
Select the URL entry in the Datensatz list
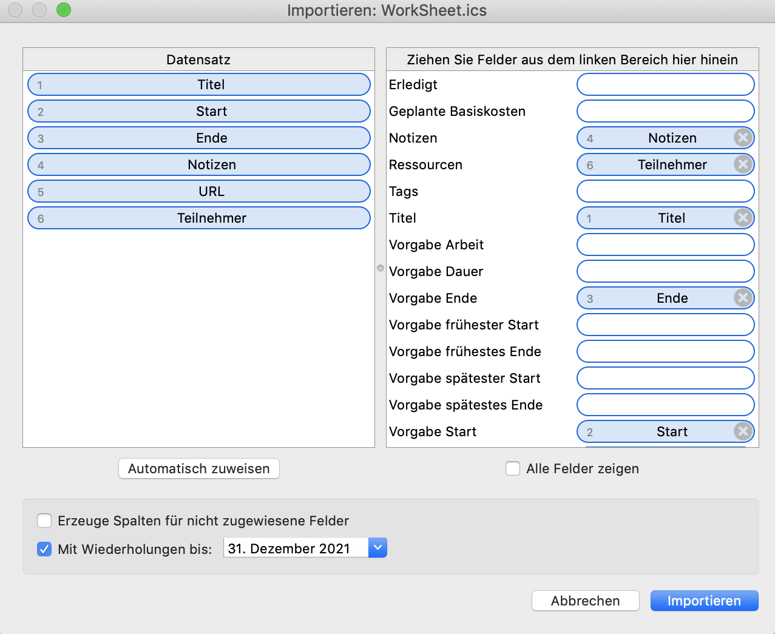pyautogui.click(x=198, y=191)
